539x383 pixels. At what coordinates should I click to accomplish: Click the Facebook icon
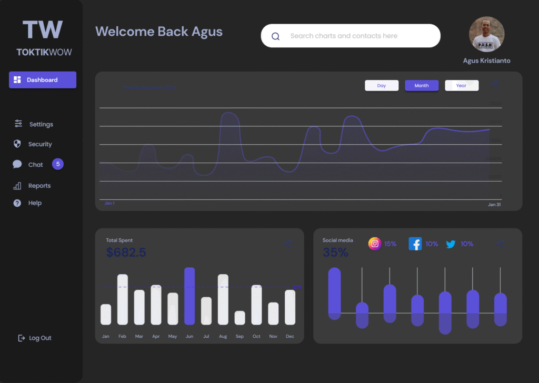tap(415, 244)
